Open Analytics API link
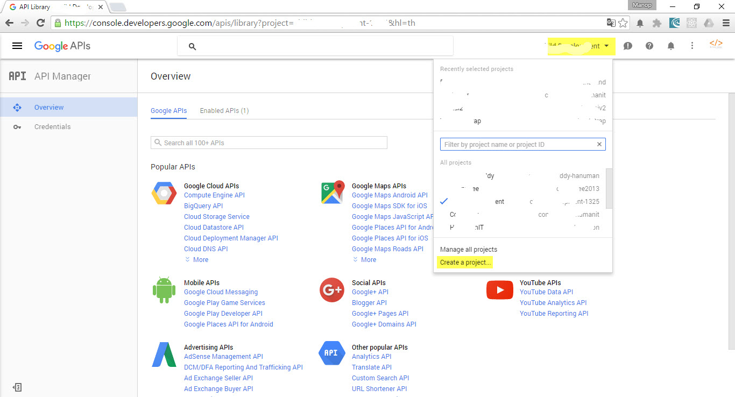735x397 pixels. (x=372, y=357)
